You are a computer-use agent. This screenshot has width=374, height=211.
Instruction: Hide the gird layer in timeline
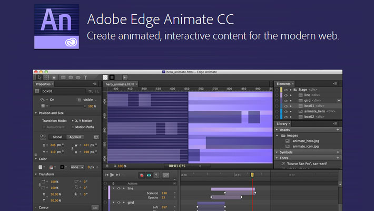pos(119,203)
